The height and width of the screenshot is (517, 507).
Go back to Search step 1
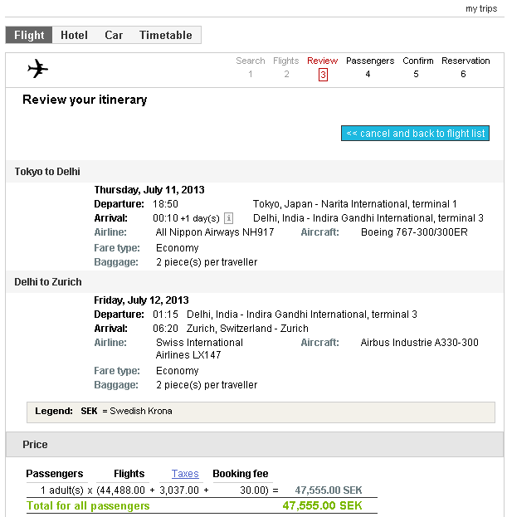pyautogui.click(x=251, y=67)
